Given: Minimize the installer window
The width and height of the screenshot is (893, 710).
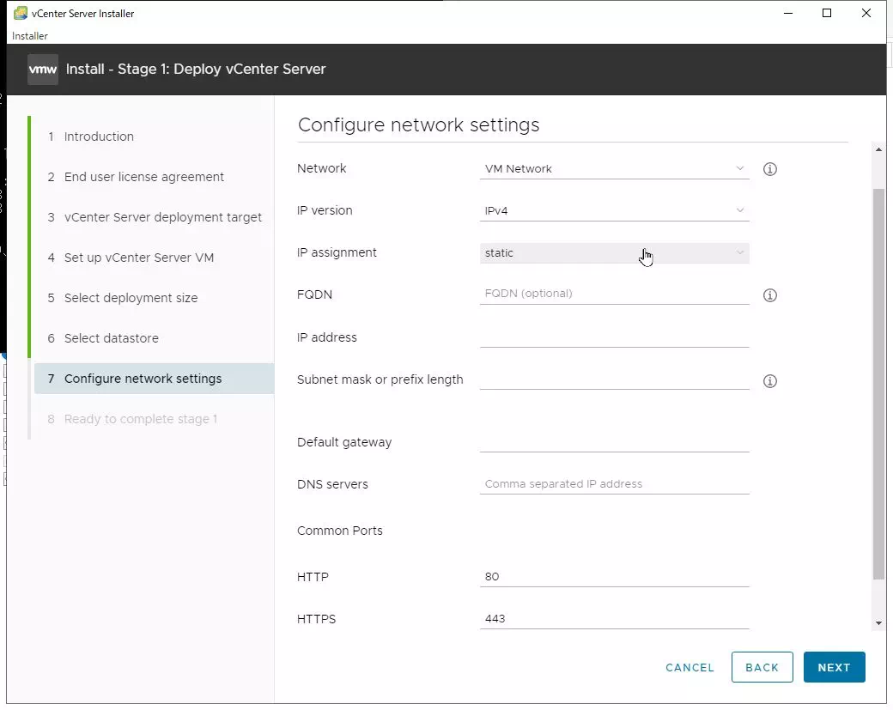Looking at the screenshot, I should [x=788, y=13].
